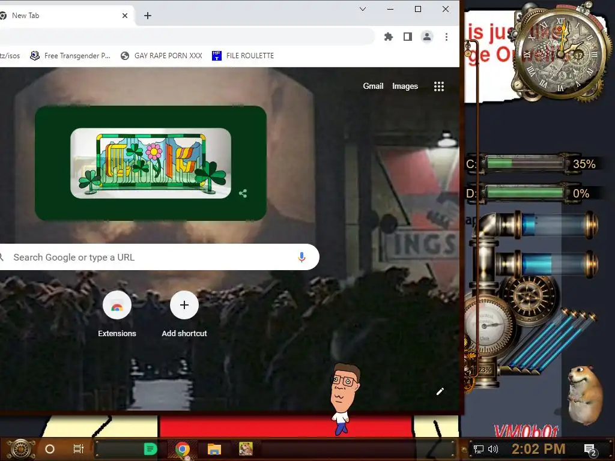The width and height of the screenshot is (615, 461).
Task: Click the Chrome icon on the taskbar
Action: pos(183,449)
